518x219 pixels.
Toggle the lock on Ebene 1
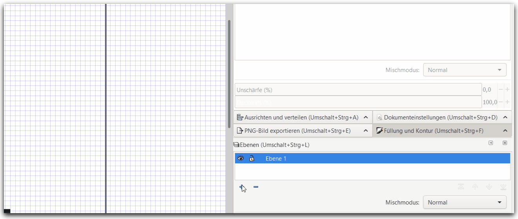[x=252, y=158]
